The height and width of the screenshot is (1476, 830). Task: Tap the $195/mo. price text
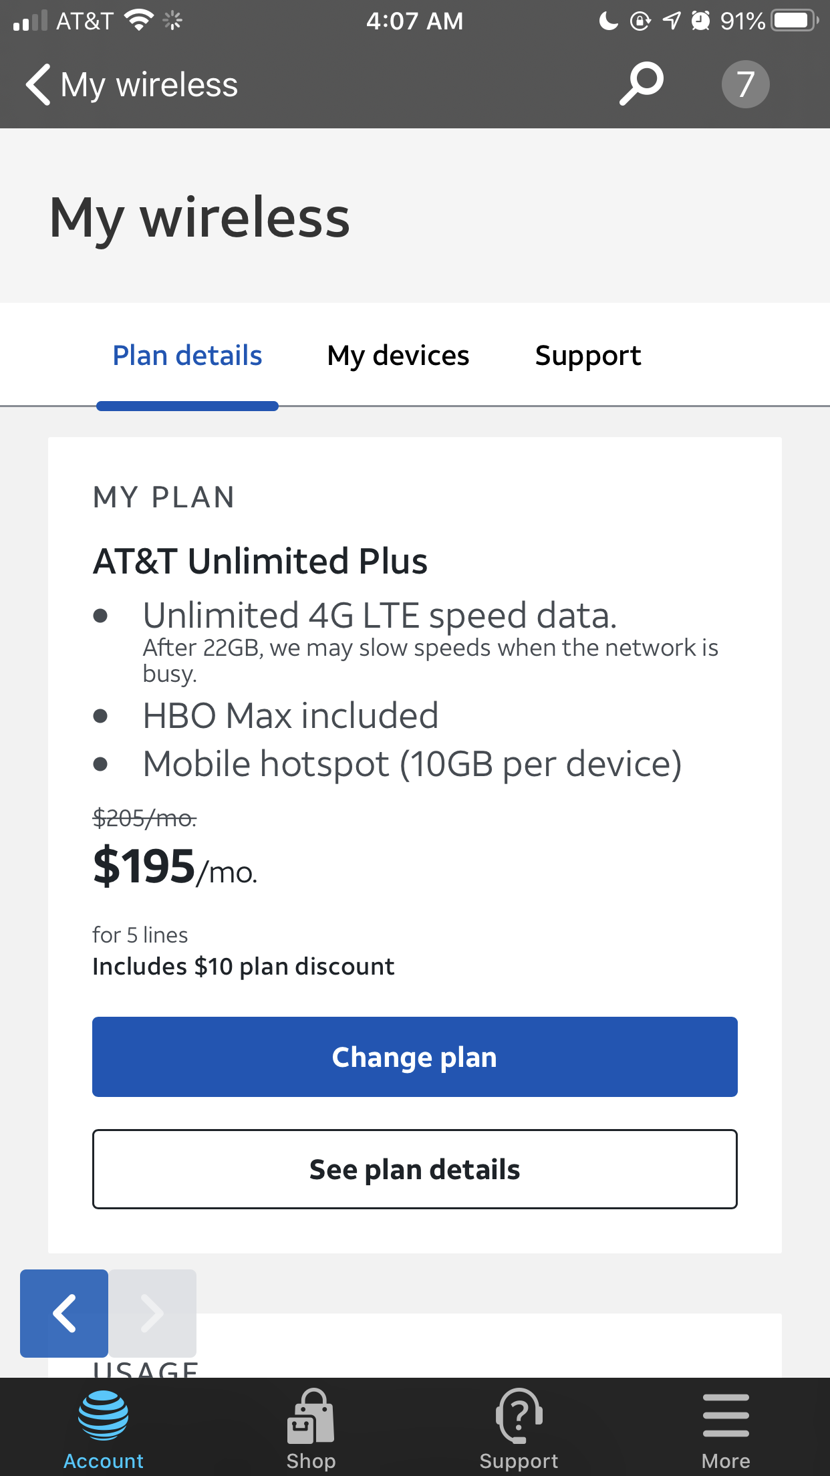(175, 868)
